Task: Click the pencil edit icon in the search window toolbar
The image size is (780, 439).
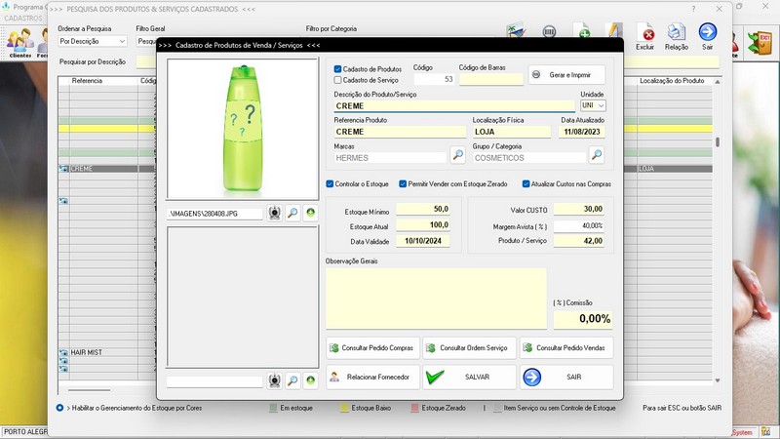Action: pyautogui.click(x=613, y=30)
